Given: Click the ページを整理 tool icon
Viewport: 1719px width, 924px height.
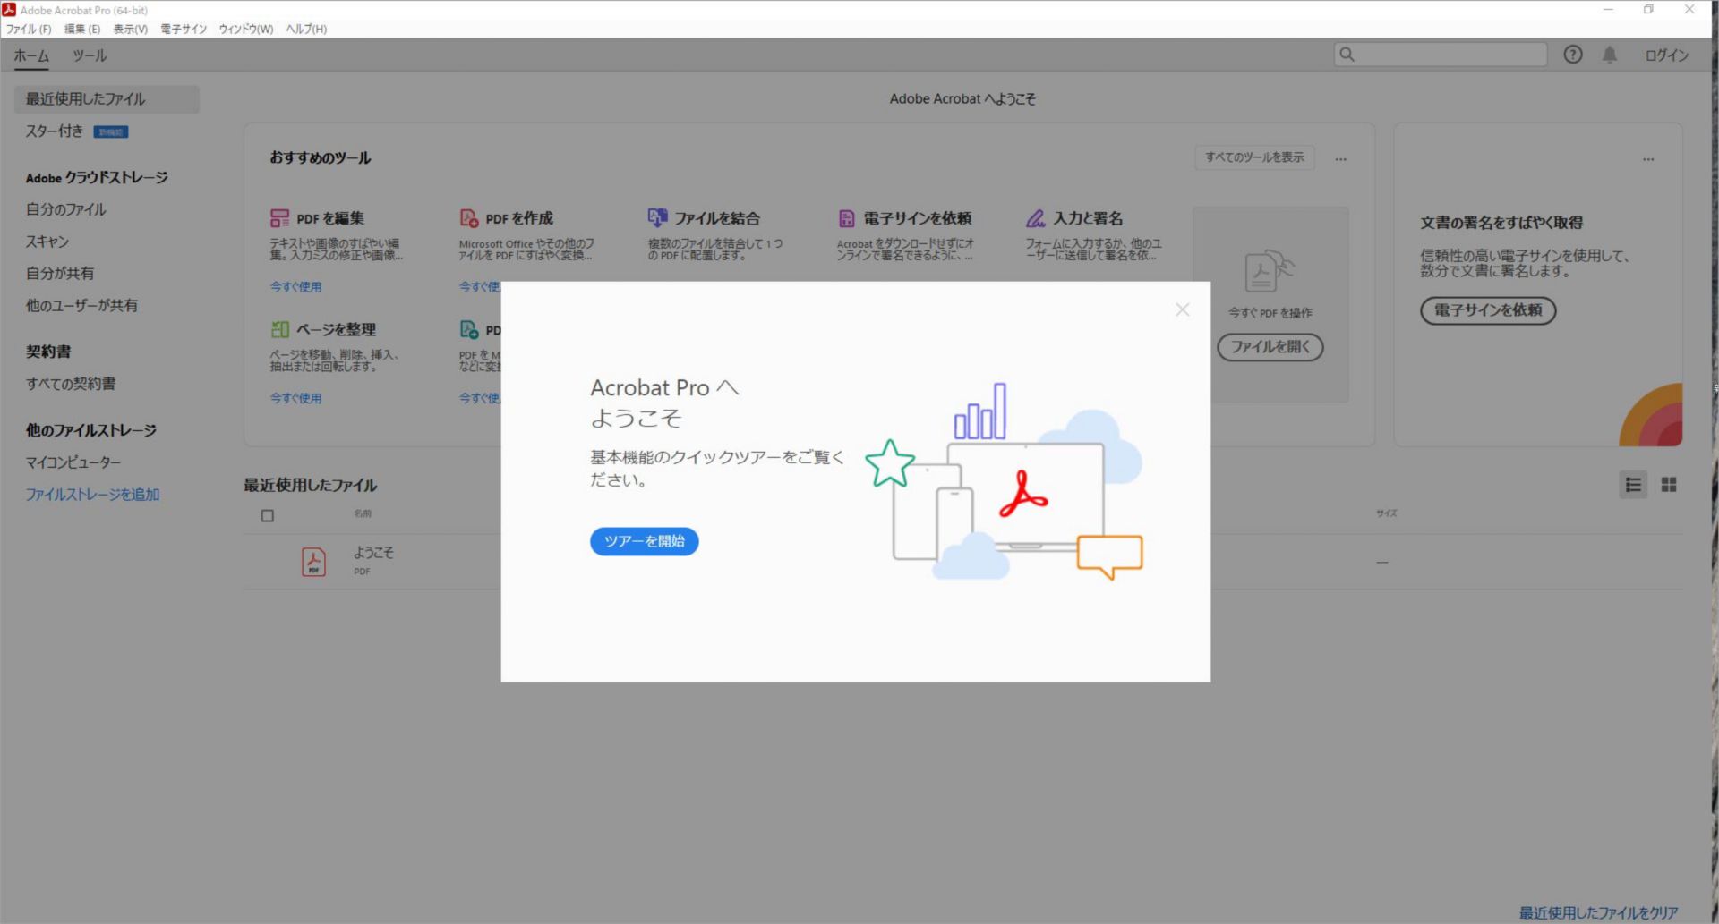Looking at the screenshot, I should tap(280, 328).
